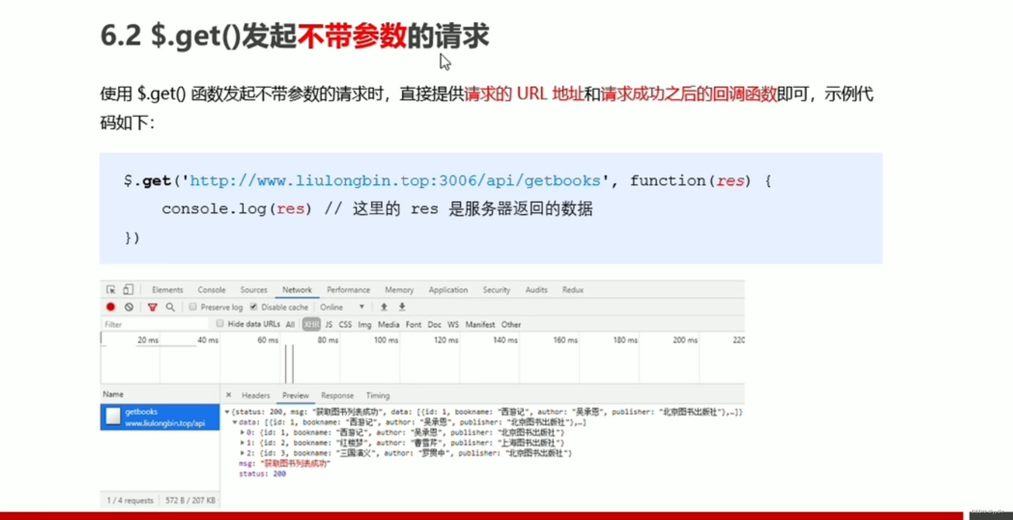
Task: Click the 100 ms timeline label
Action: click(386, 340)
